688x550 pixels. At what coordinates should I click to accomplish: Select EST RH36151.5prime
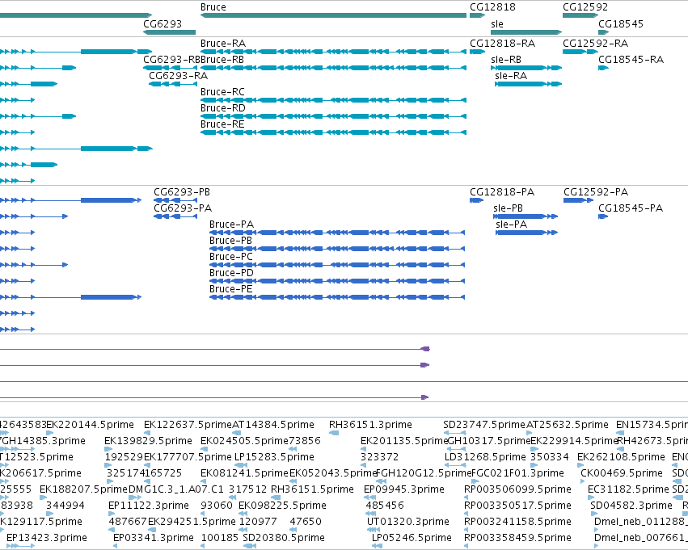pos(312,489)
